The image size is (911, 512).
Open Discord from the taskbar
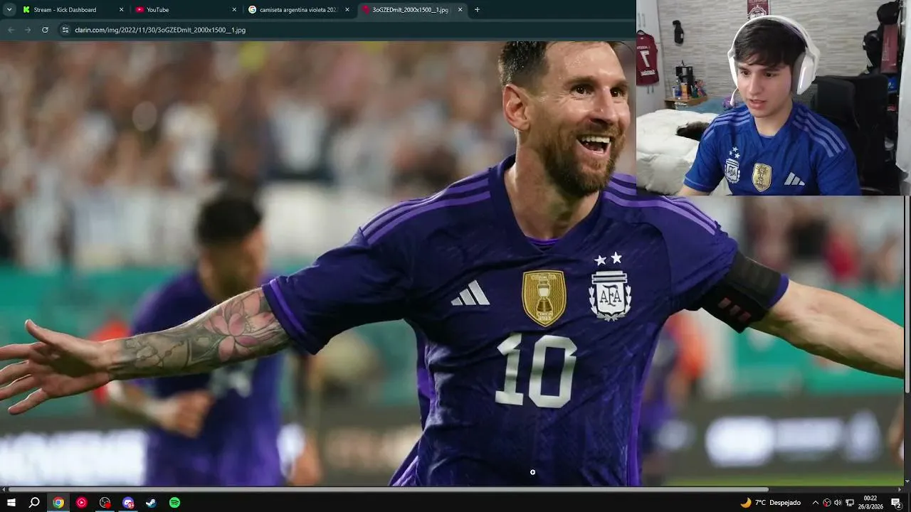point(128,503)
